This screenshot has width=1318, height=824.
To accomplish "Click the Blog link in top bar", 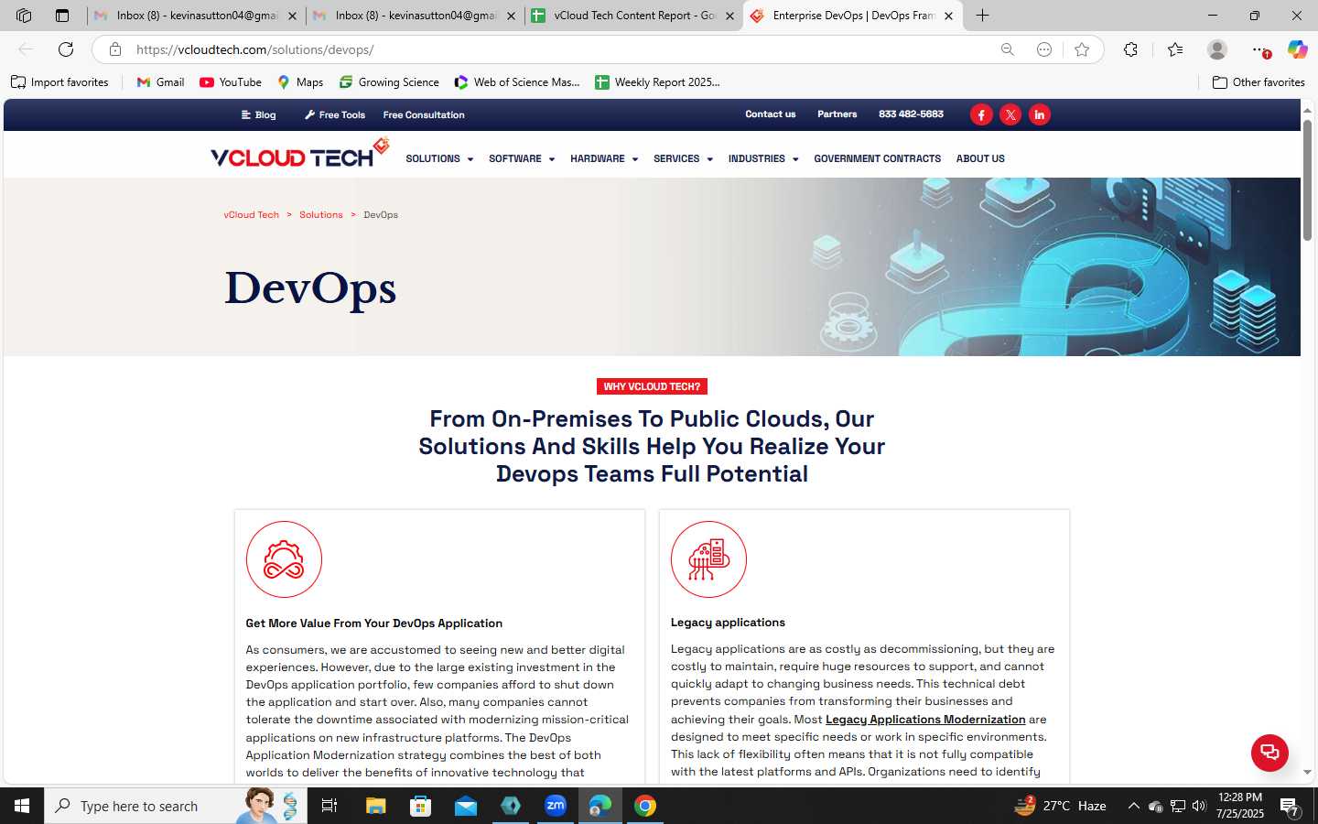I will [258, 114].
